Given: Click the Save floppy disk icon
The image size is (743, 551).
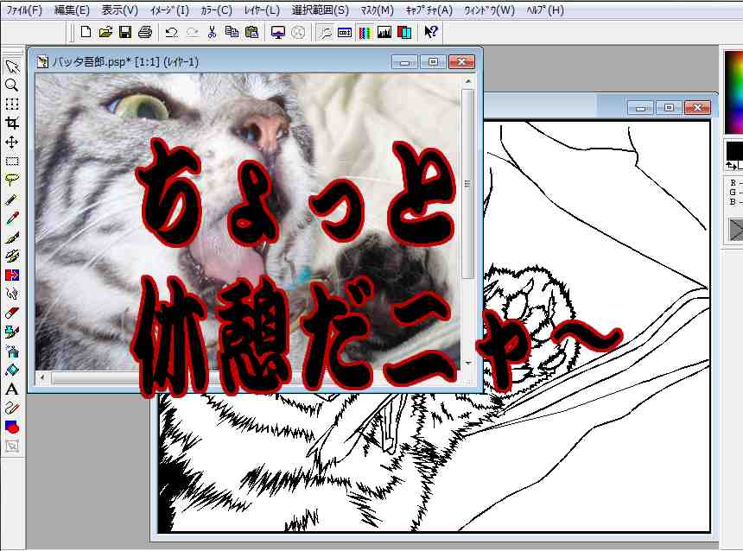Looking at the screenshot, I should pos(124,33).
